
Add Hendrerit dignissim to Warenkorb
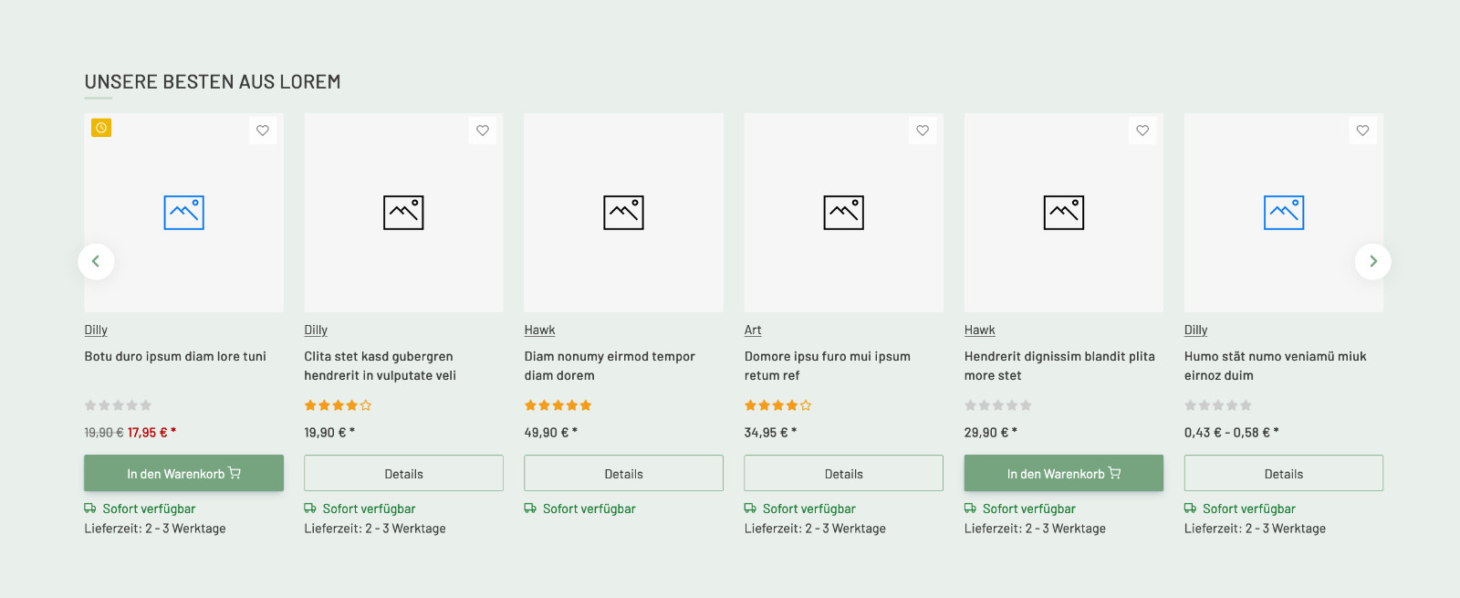point(1064,473)
